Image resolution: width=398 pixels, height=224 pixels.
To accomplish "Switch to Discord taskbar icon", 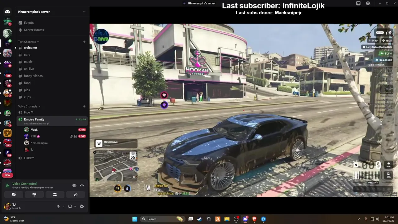I will [245, 219].
